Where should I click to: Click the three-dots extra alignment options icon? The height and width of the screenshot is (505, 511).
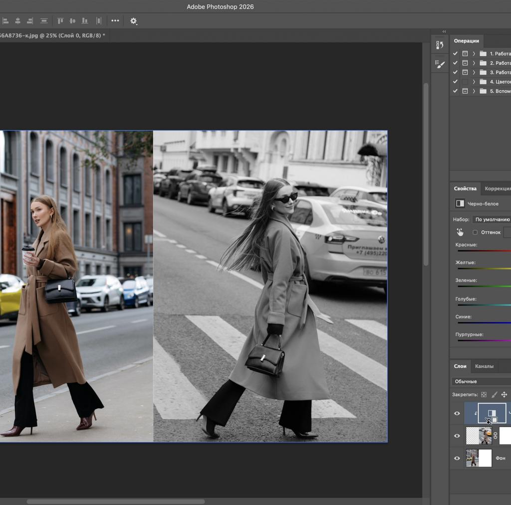pyautogui.click(x=115, y=21)
